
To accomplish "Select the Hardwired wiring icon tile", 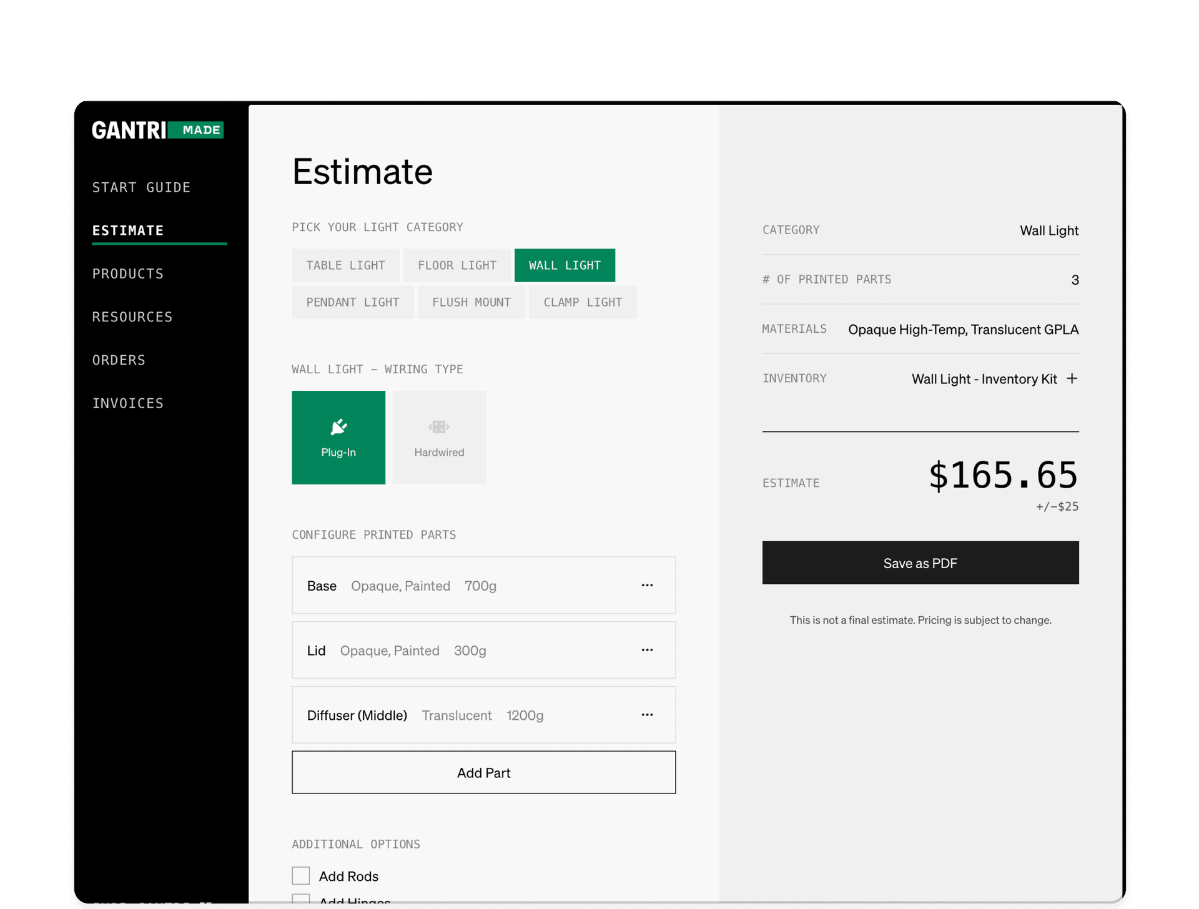I will coord(439,437).
